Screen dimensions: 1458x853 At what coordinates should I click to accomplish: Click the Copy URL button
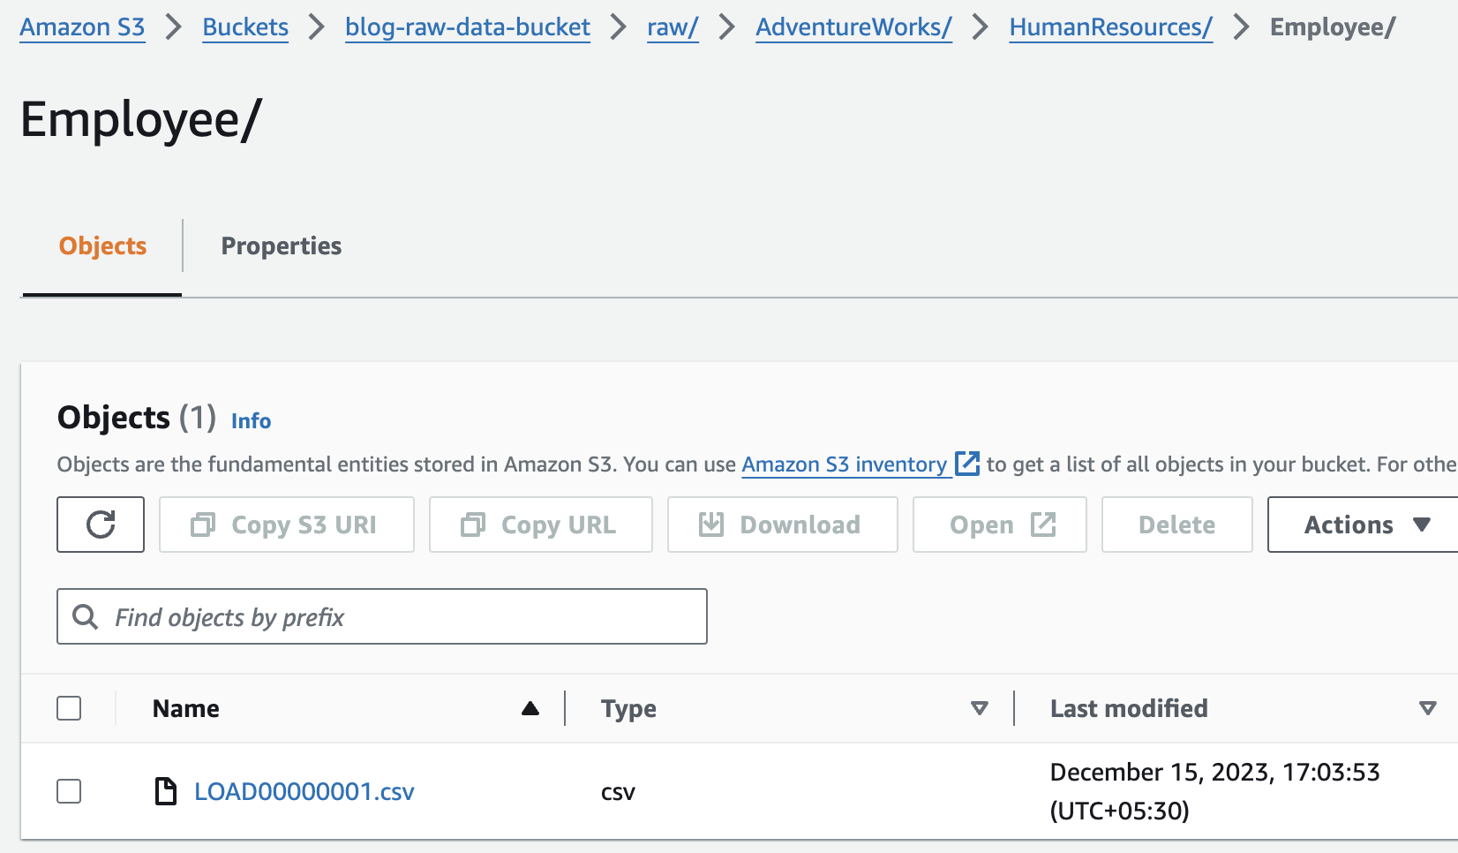pyautogui.click(x=541, y=525)
